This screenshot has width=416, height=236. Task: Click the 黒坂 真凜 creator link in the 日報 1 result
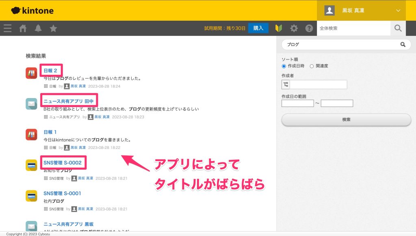78,147
